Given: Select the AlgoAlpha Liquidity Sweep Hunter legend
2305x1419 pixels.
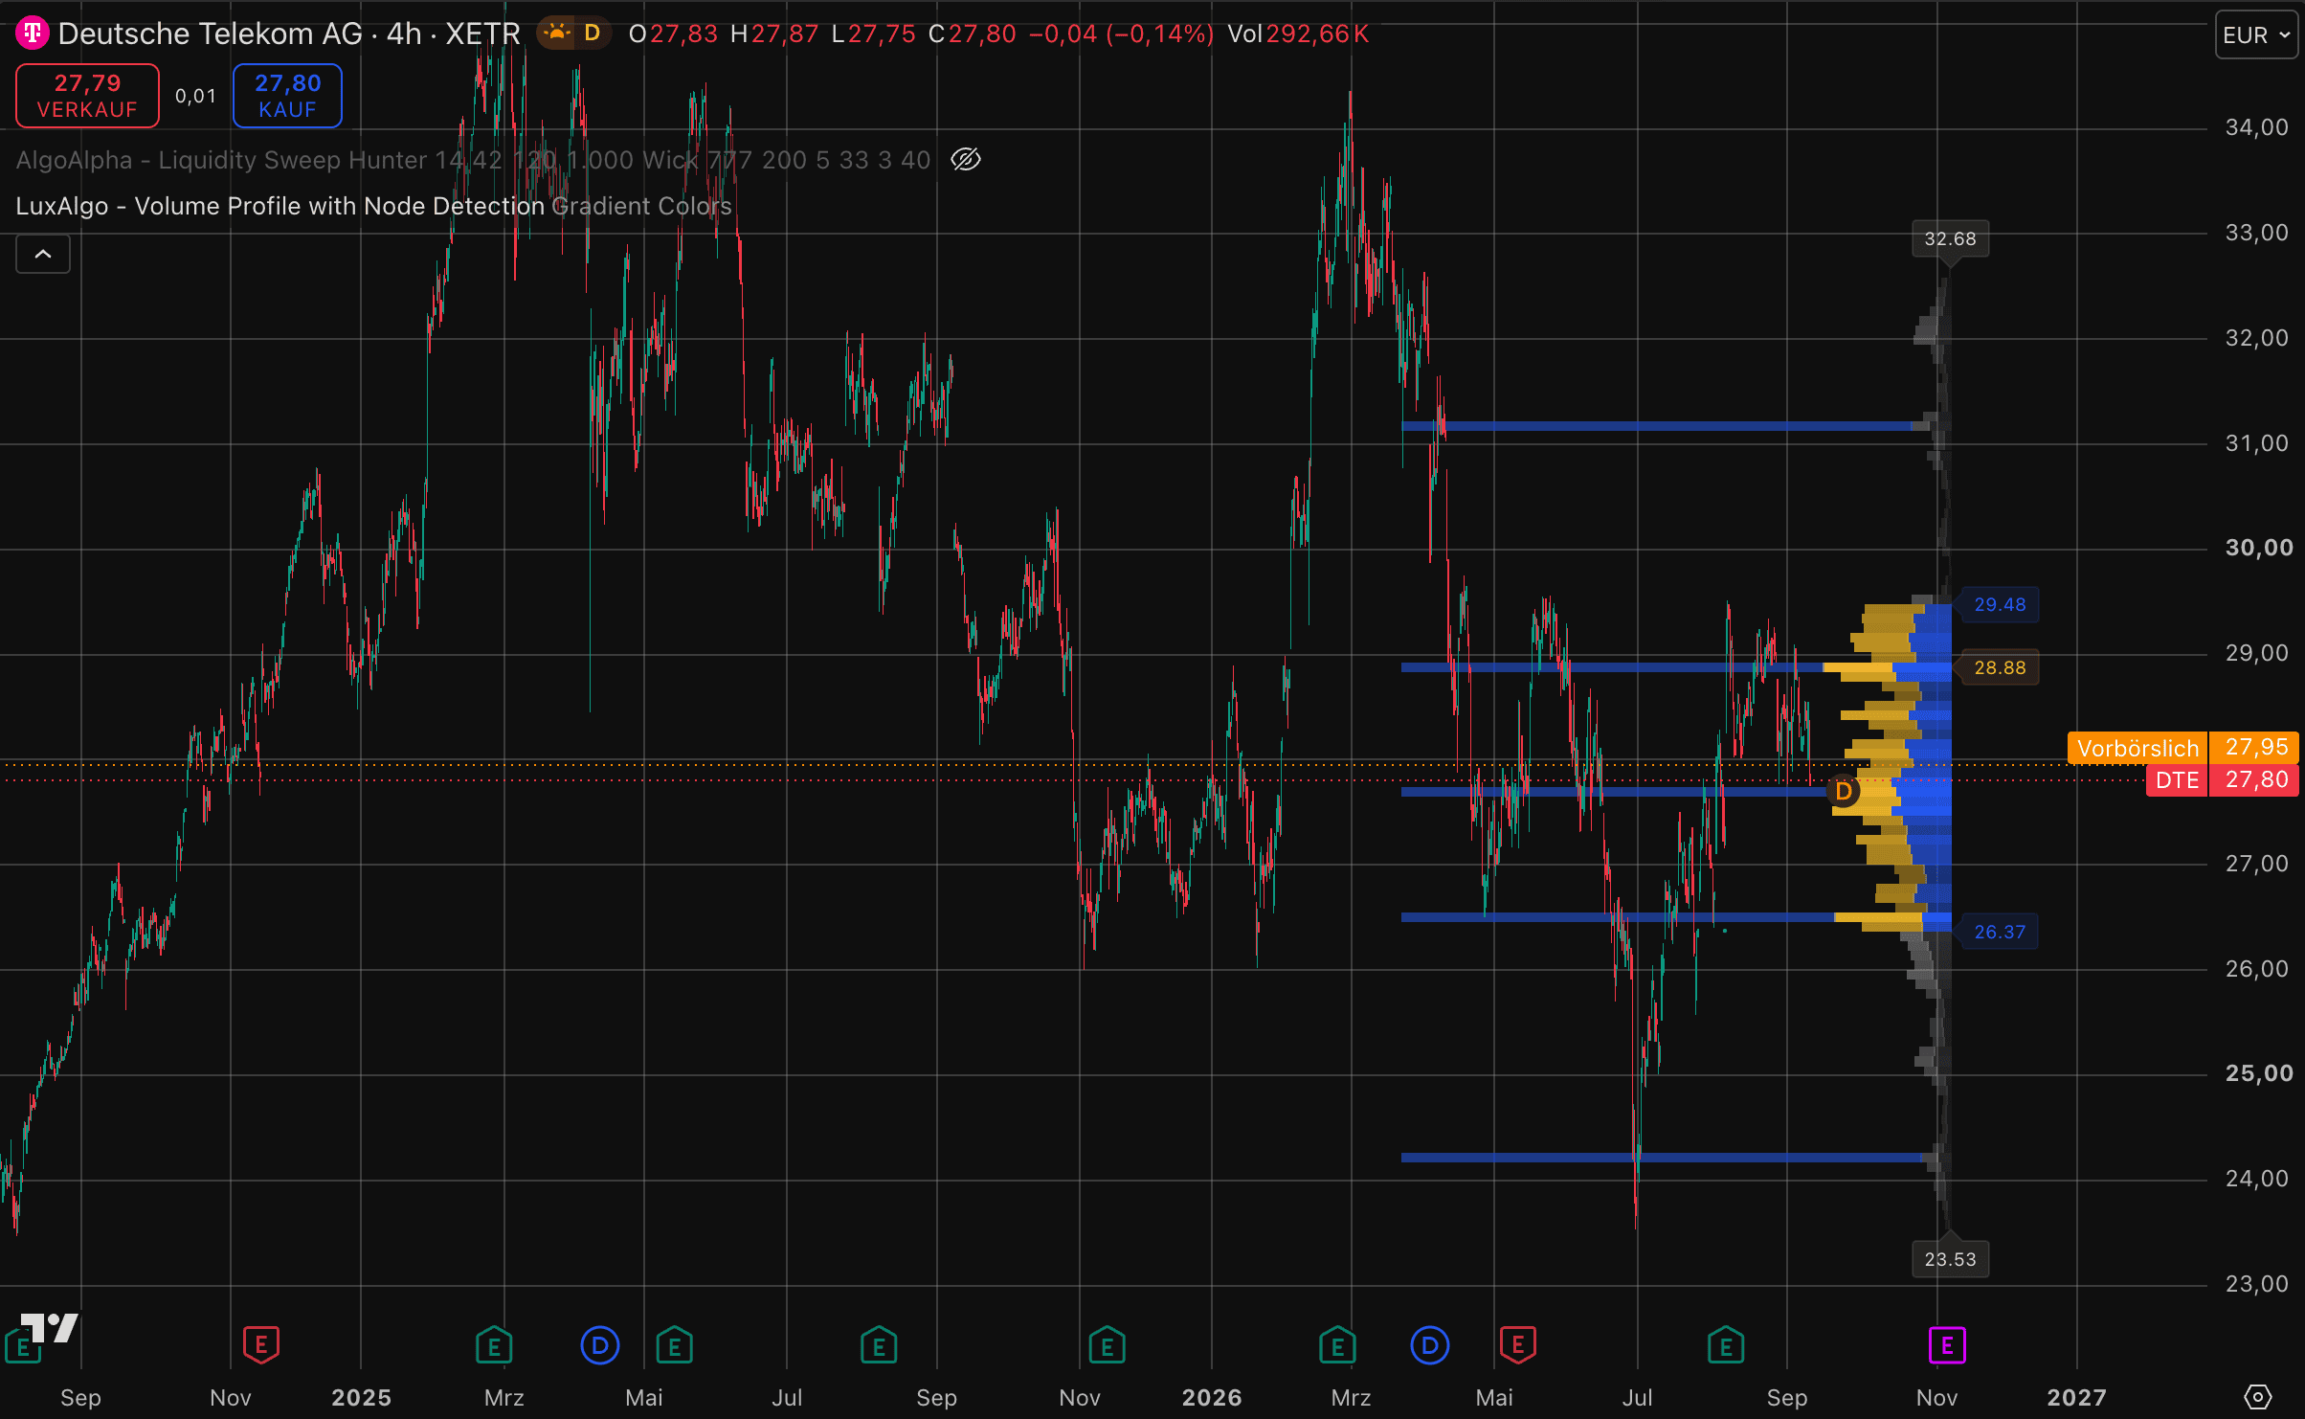Looking at the screenshot, I should [x=473, y=160].
